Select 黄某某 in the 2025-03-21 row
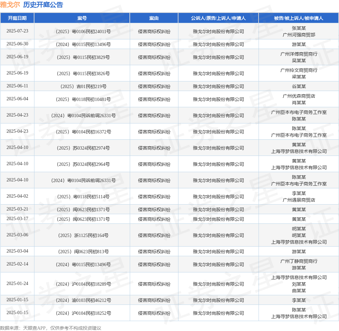The height and width of the screenshot is (331, 339). point(299,210)
